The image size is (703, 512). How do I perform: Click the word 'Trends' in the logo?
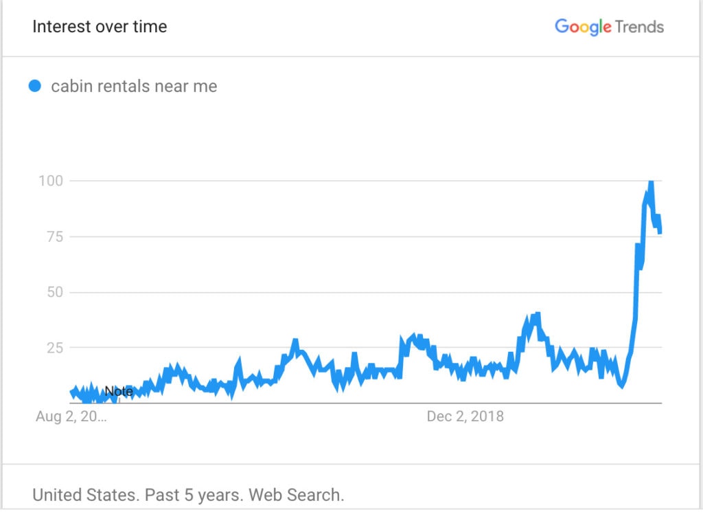pyautogui.click(x=639, y=27)
